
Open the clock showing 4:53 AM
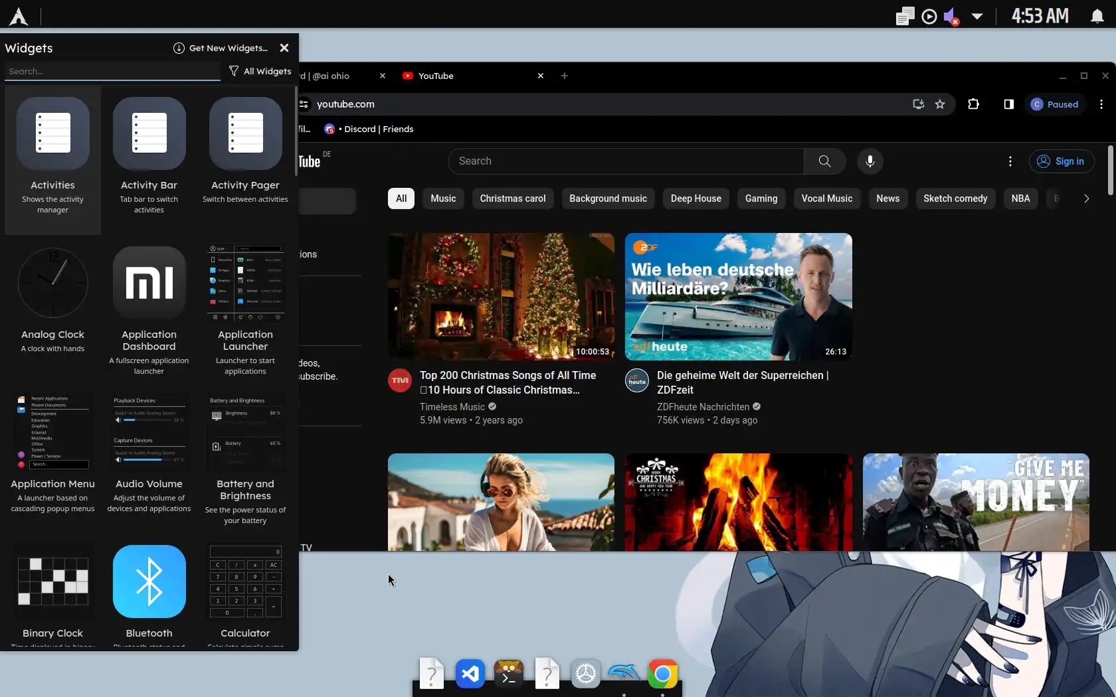pos(1040,16)
